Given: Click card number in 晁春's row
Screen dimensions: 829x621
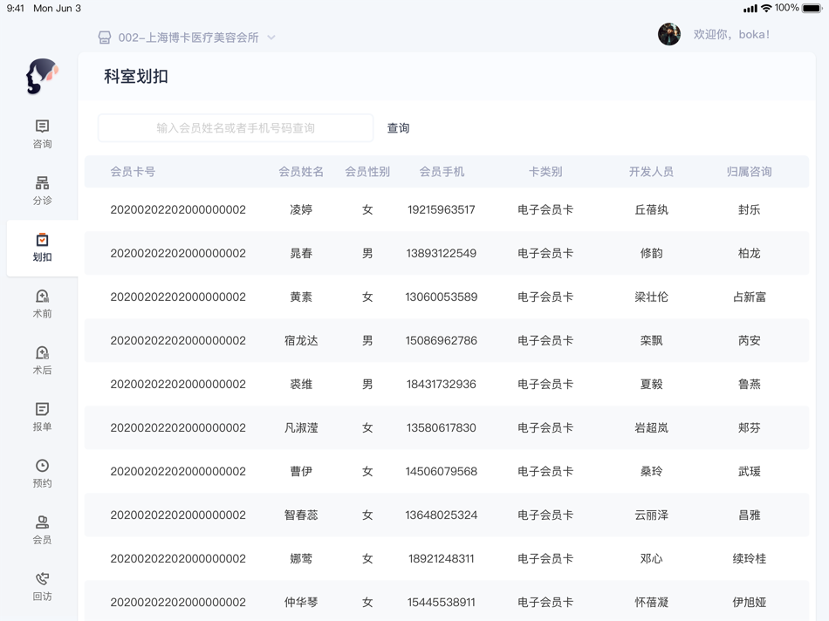Looking at the screenshot, I should coord(178,253).
